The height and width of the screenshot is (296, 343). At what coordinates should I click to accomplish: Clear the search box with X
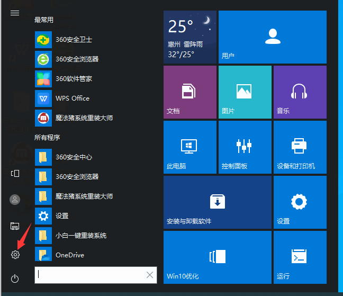(x=150, y=275)
